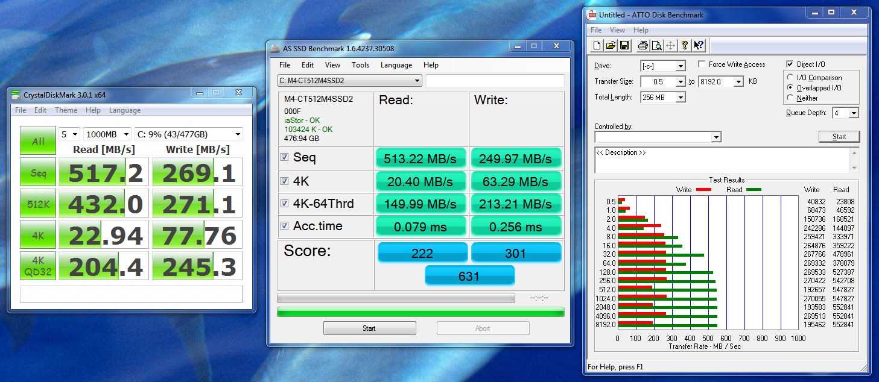
Task: Uncheck the Acc.time test checkbox
Action: tap(285, 226)
